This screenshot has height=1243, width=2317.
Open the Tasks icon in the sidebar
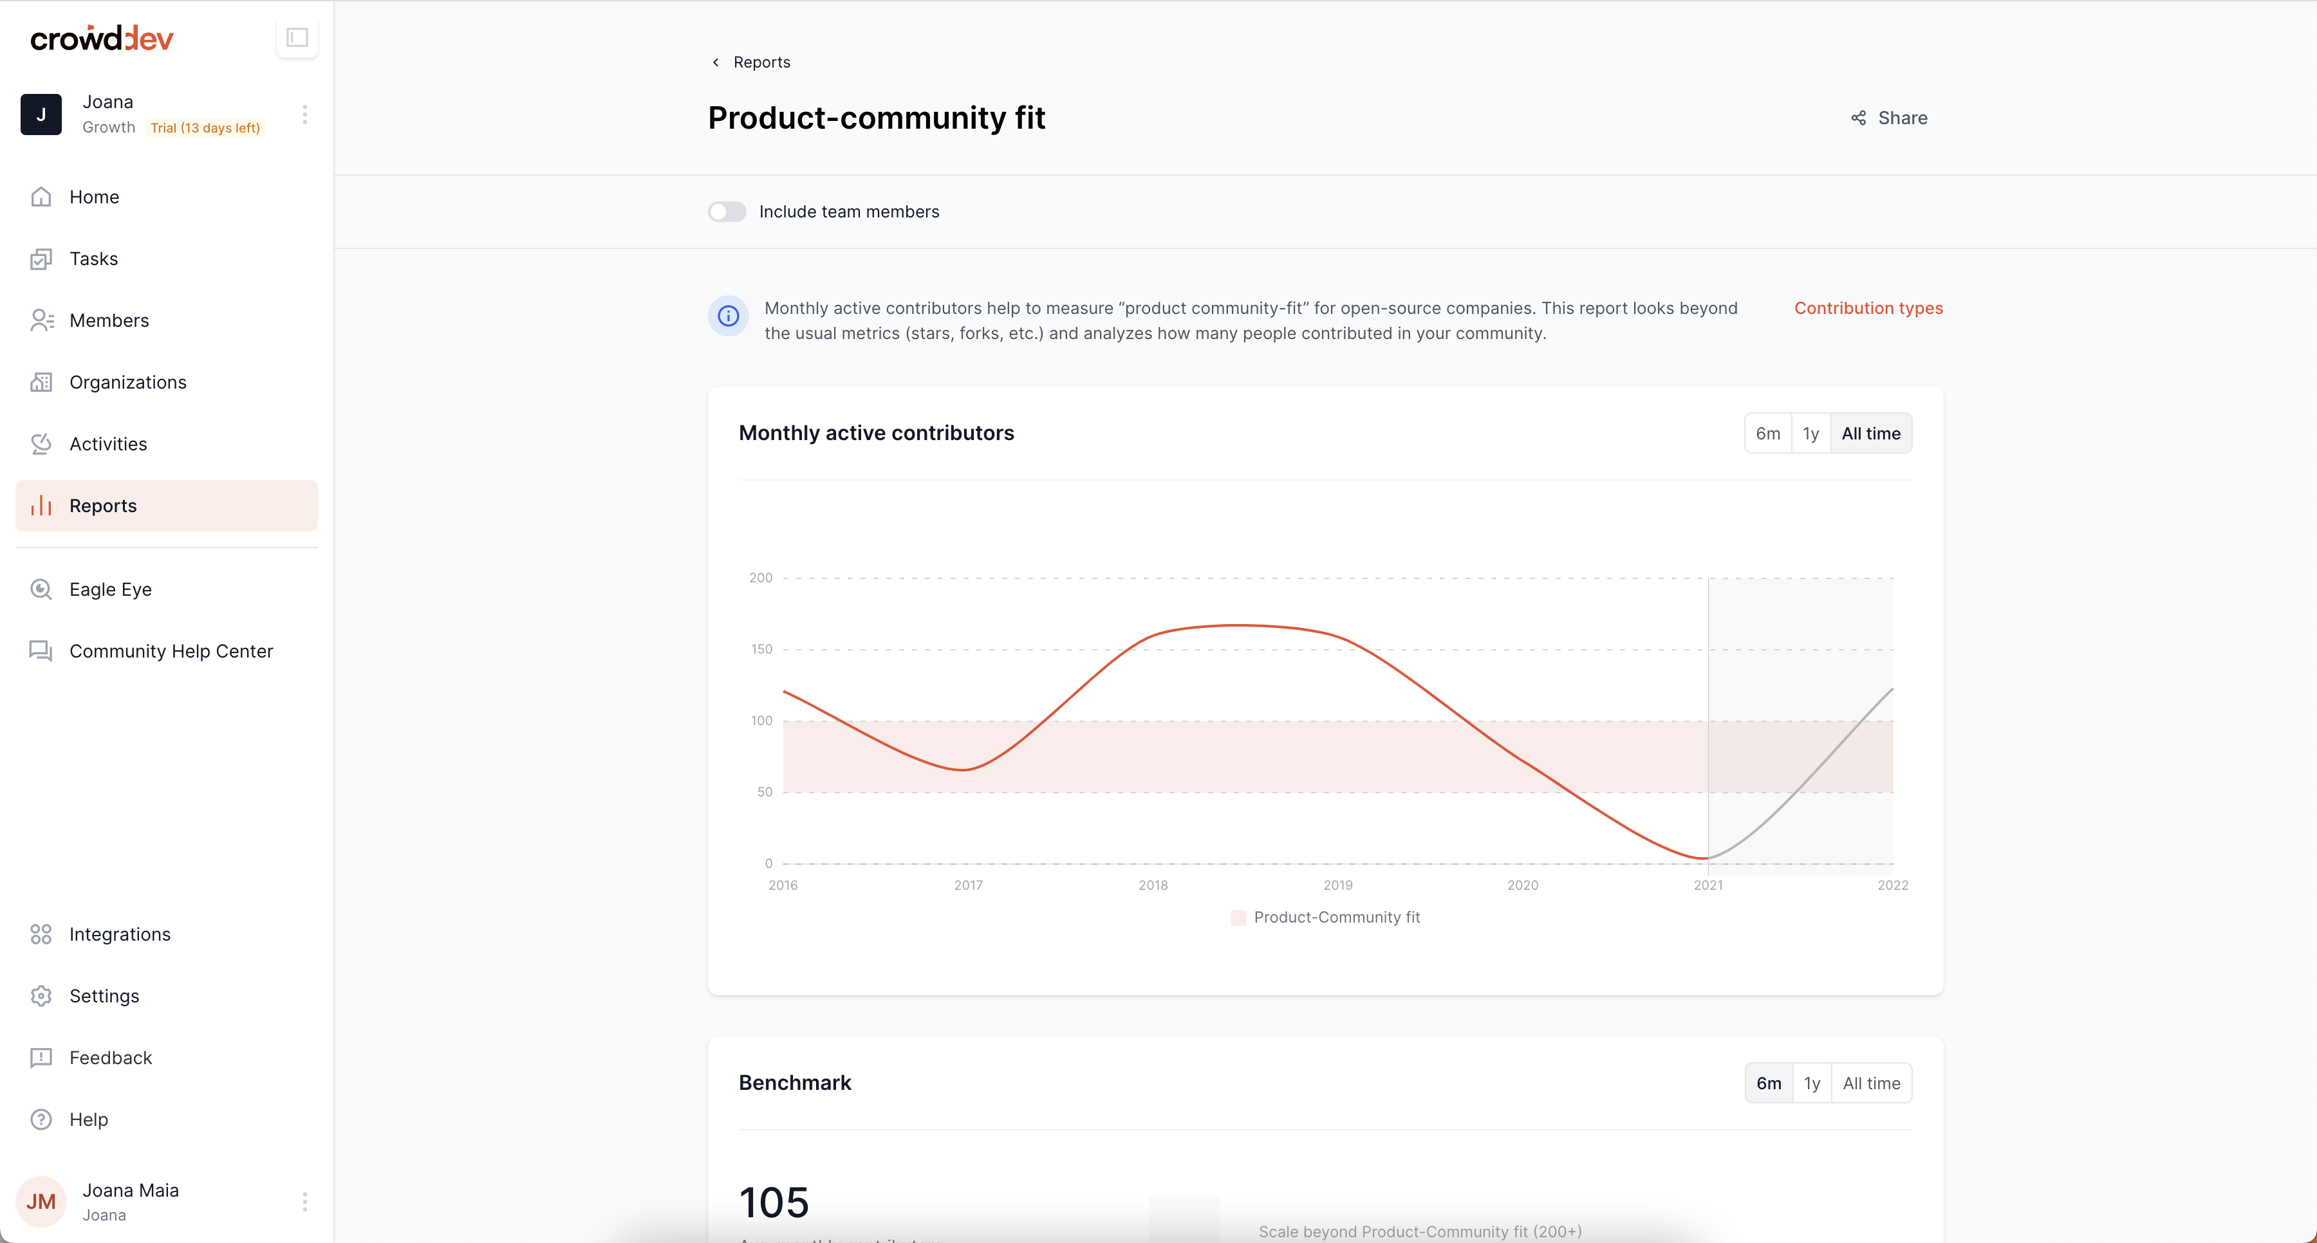pyautogui.click(x=41, y=259)
